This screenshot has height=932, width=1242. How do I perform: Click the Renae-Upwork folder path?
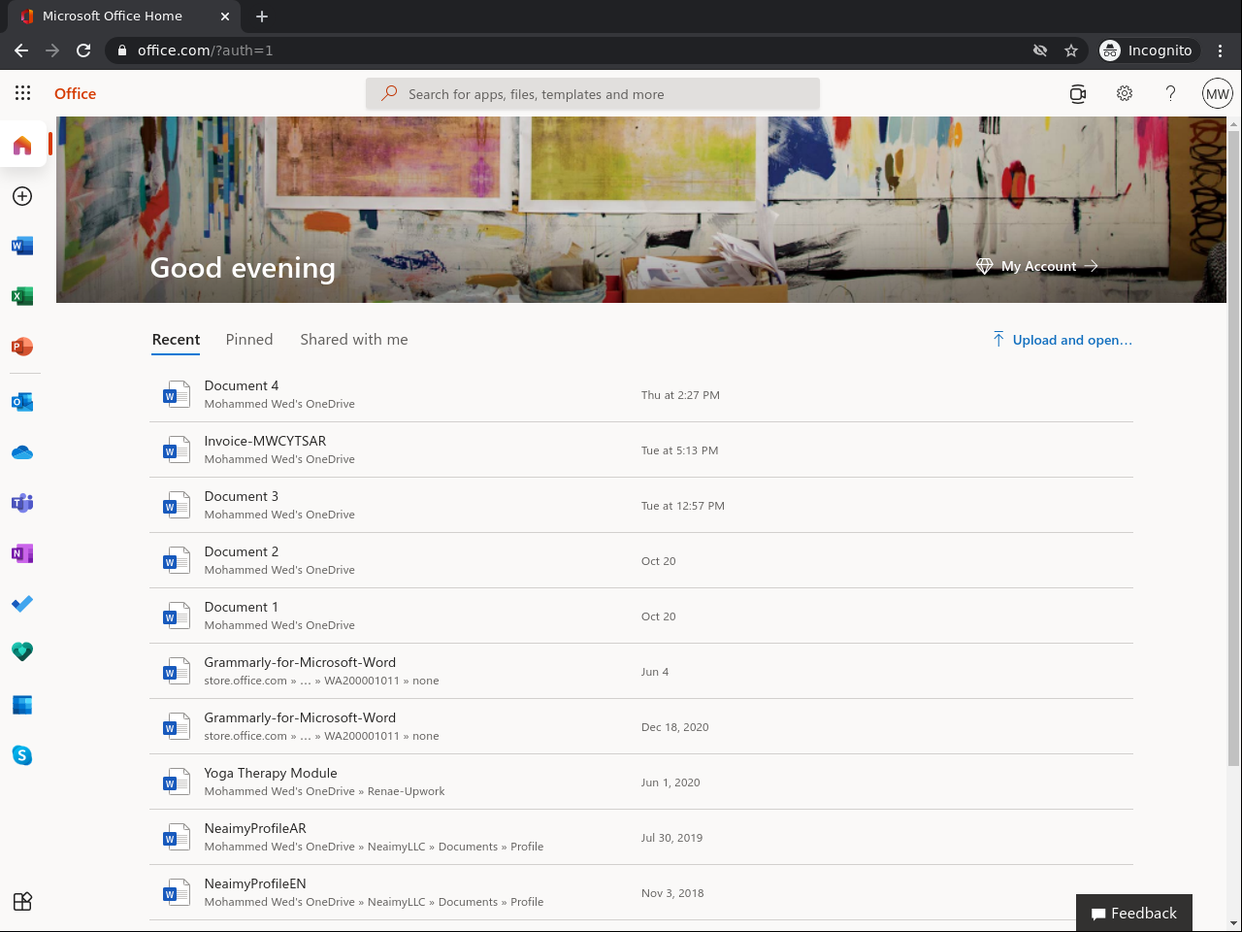406,791
